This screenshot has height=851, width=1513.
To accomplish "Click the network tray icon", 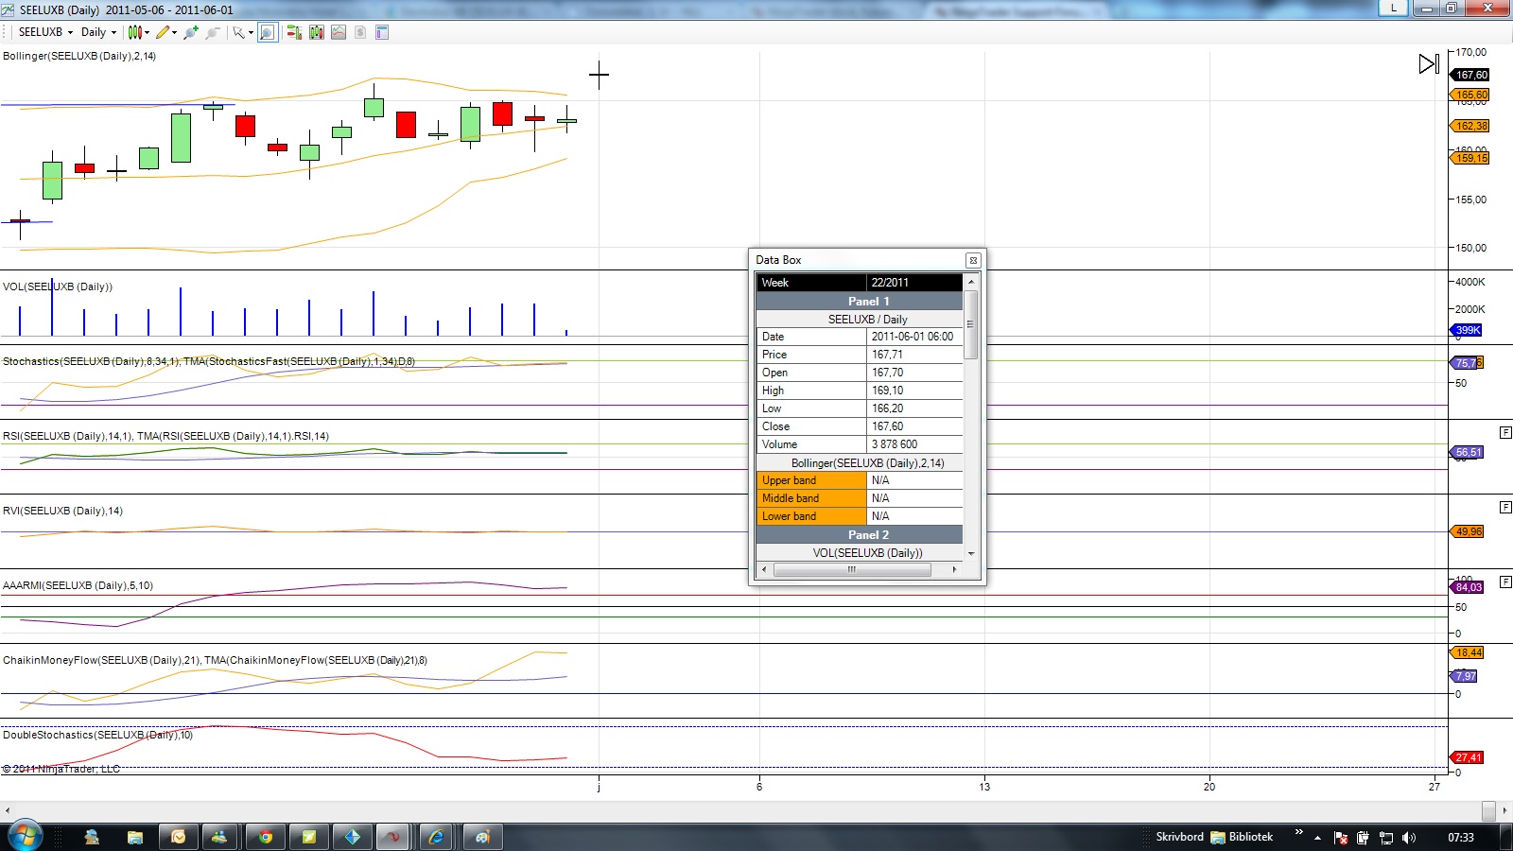I will pyautogui.click(x=1386, y=838).
